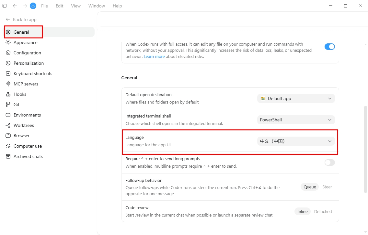Image resolution: width=368 pixels, height=235 pixels.
Task: Click the Computer use cursor icon
Action: (x=8, y=146)
